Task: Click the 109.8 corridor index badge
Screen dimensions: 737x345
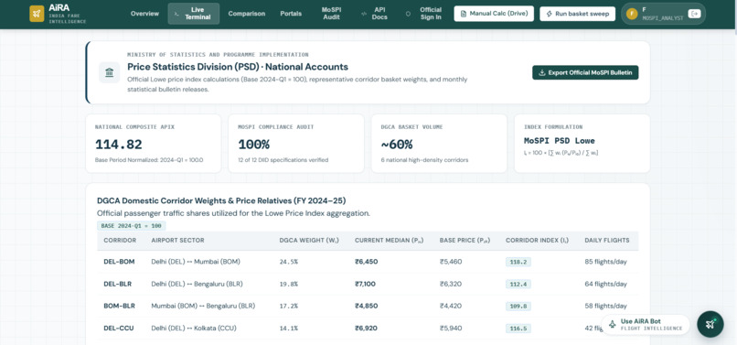Action: (x=518, y=306)
